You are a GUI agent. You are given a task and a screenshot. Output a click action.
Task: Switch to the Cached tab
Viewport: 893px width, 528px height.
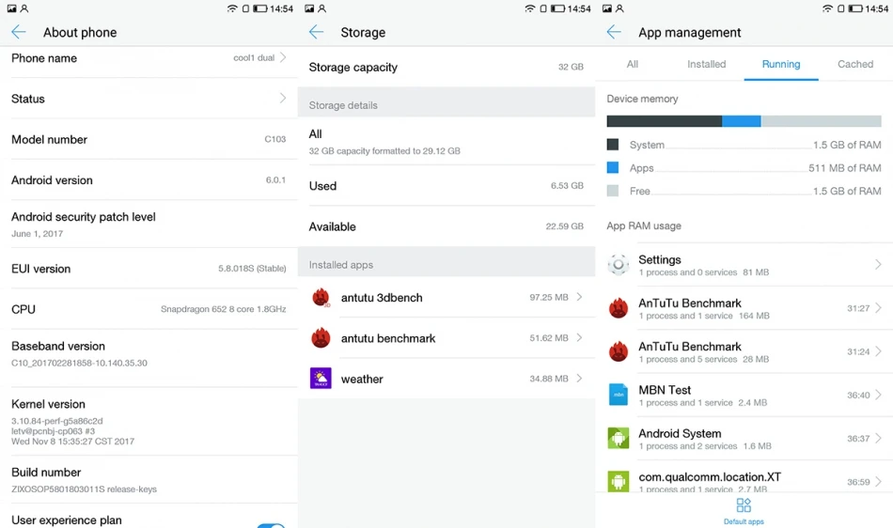[x=854, y=64]
